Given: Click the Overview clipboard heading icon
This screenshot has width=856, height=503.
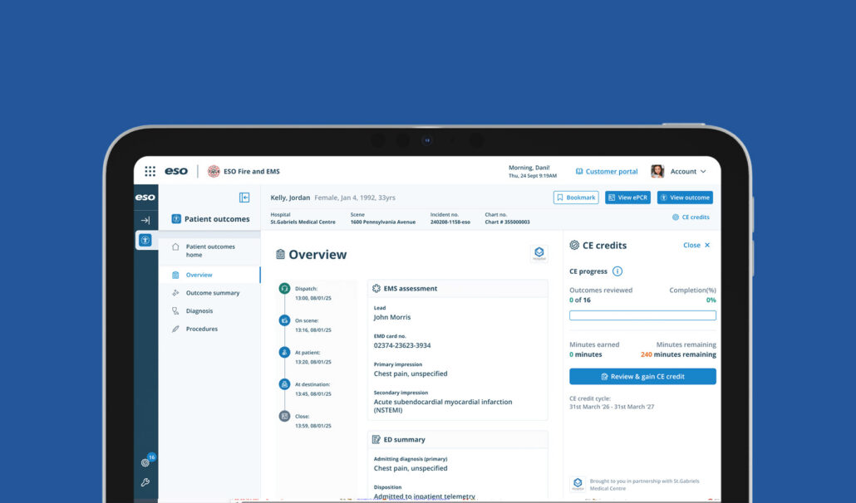Looking at the screenshot, I should [x=280, y=254].
